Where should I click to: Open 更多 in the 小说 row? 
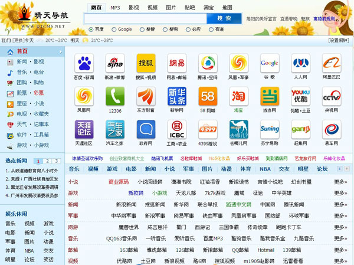point(340,182)
